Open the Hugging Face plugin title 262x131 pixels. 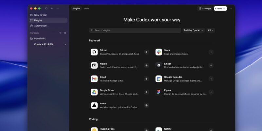coord(107,129)
